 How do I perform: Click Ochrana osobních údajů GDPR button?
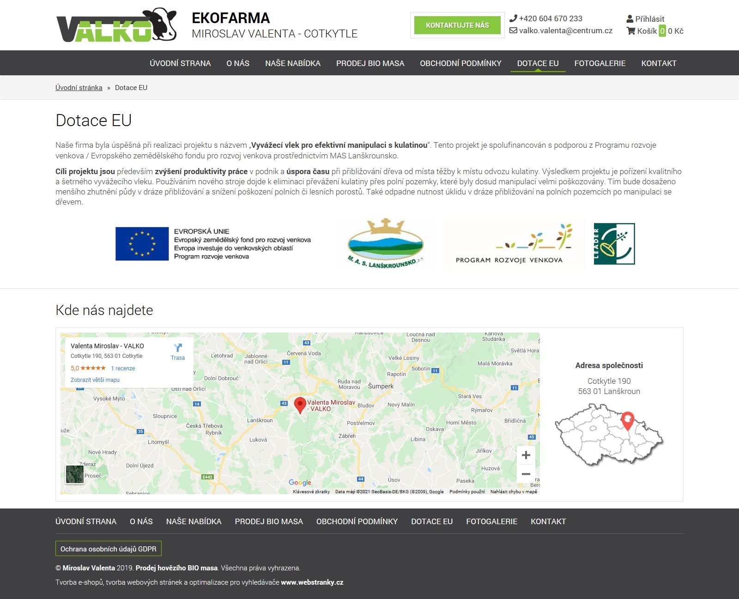[109, 549]
